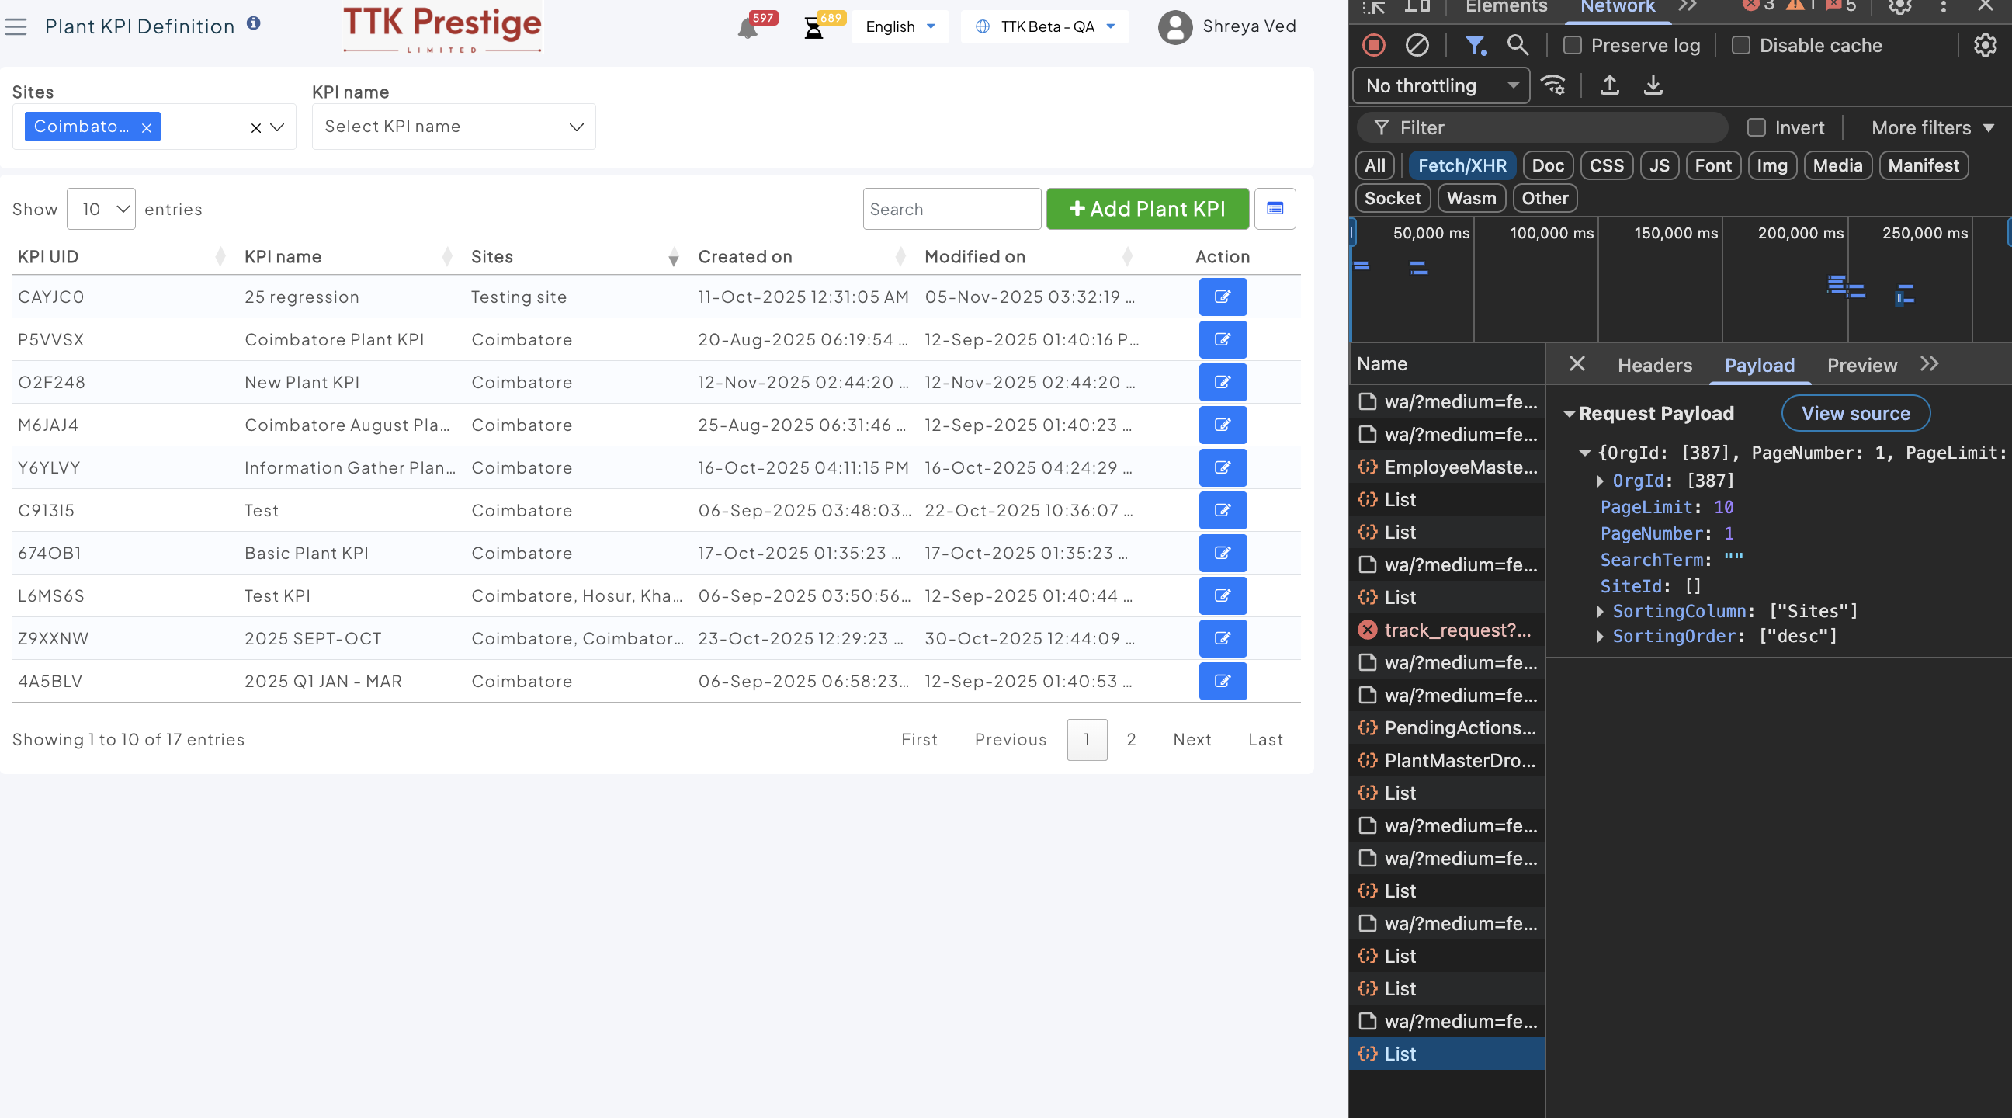Check the Invert filter checkbox

pos(1756,127)
